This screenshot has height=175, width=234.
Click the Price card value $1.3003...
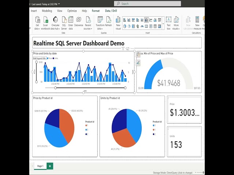point(185,113)
